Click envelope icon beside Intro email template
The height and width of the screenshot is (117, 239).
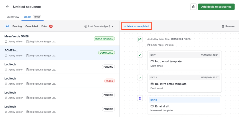click(152, 61)
